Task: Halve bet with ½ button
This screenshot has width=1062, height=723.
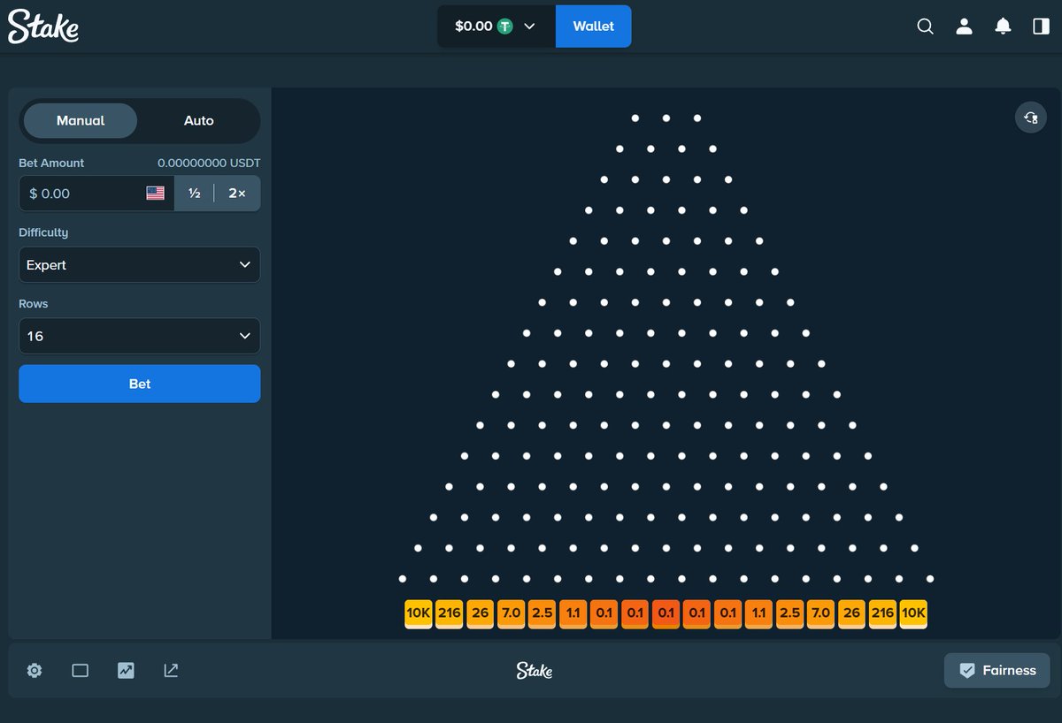Action: pyautogui.click(x=194, y=194)
